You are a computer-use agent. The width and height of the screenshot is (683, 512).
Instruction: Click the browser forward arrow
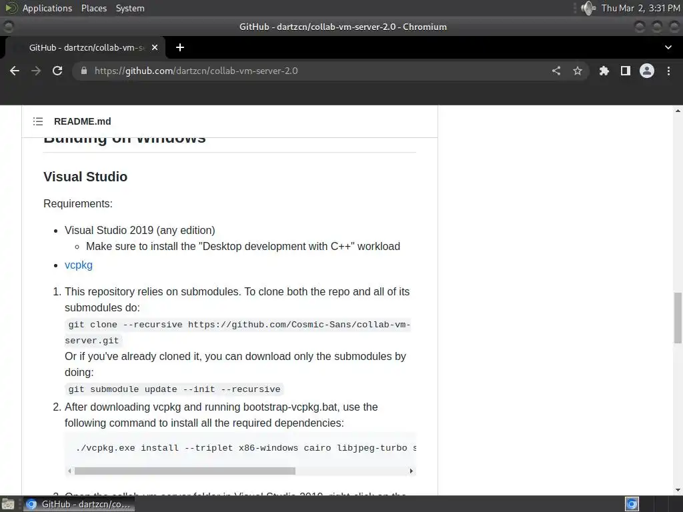(x=36, y=71)
